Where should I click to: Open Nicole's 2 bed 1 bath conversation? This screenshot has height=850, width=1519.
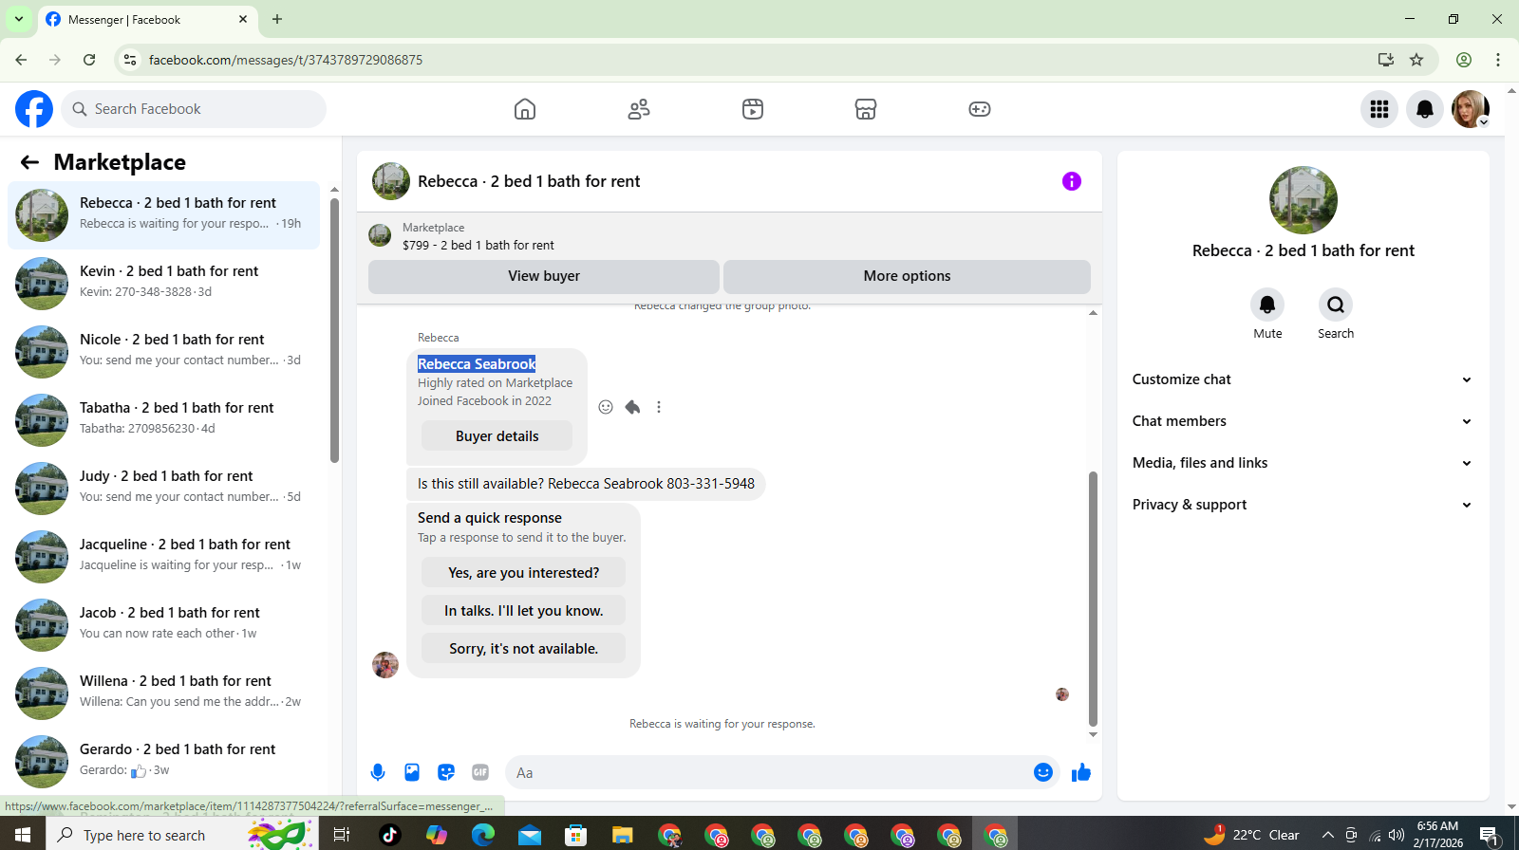tap(164, 352)
